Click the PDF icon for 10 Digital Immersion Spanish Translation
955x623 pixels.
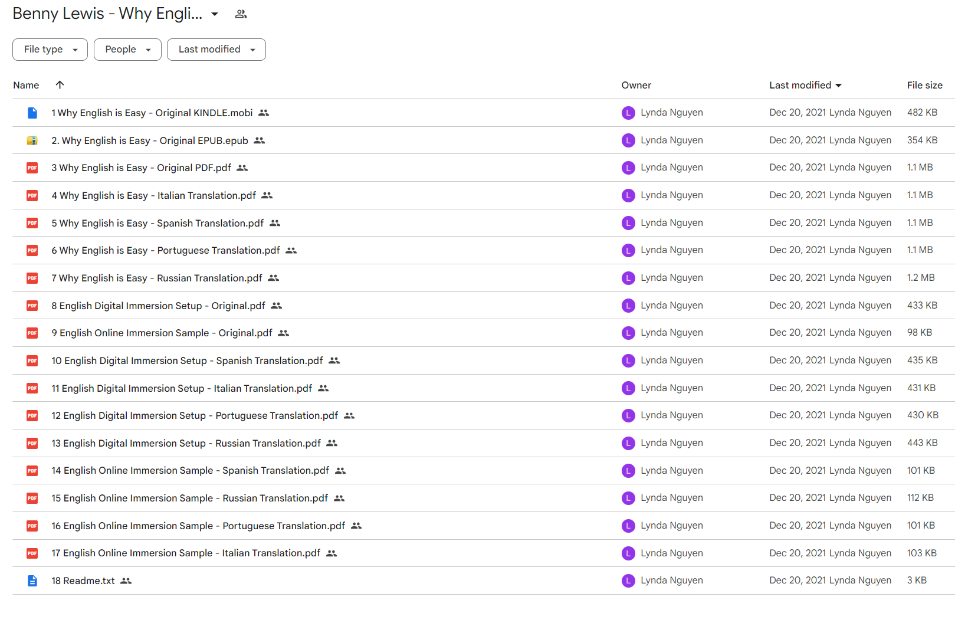(x=32, y=360)
